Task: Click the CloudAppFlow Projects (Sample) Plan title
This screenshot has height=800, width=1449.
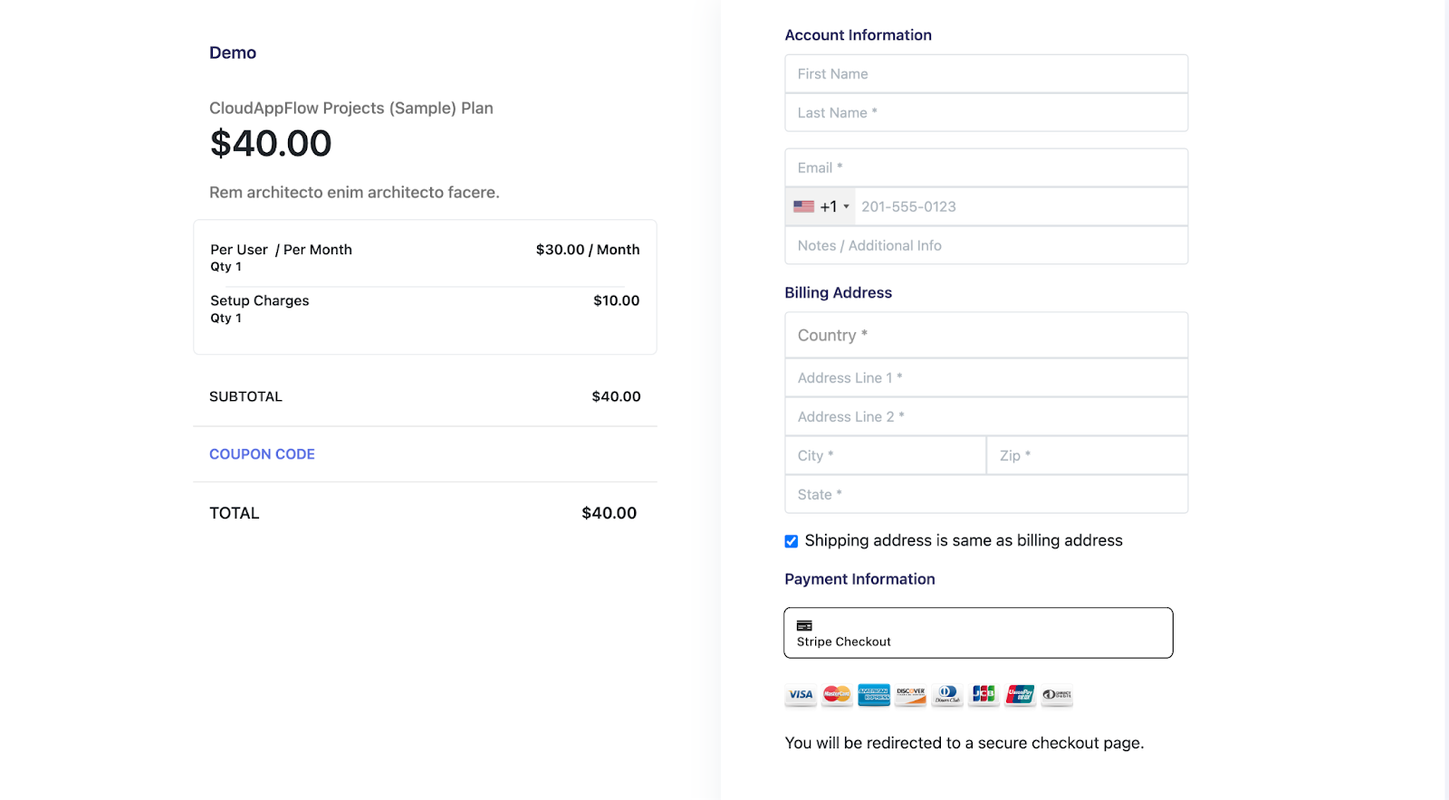Action: coord(351,109)
